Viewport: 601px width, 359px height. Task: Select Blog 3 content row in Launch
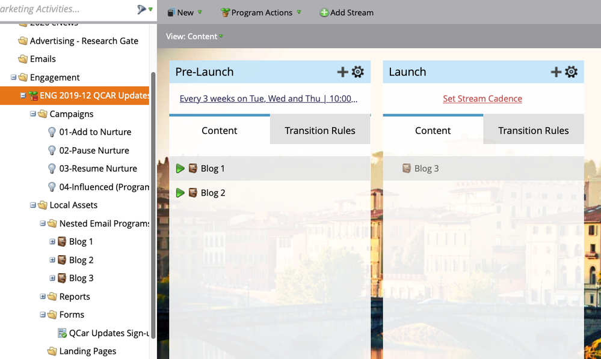pyautogui.click(x=483, y=168)
